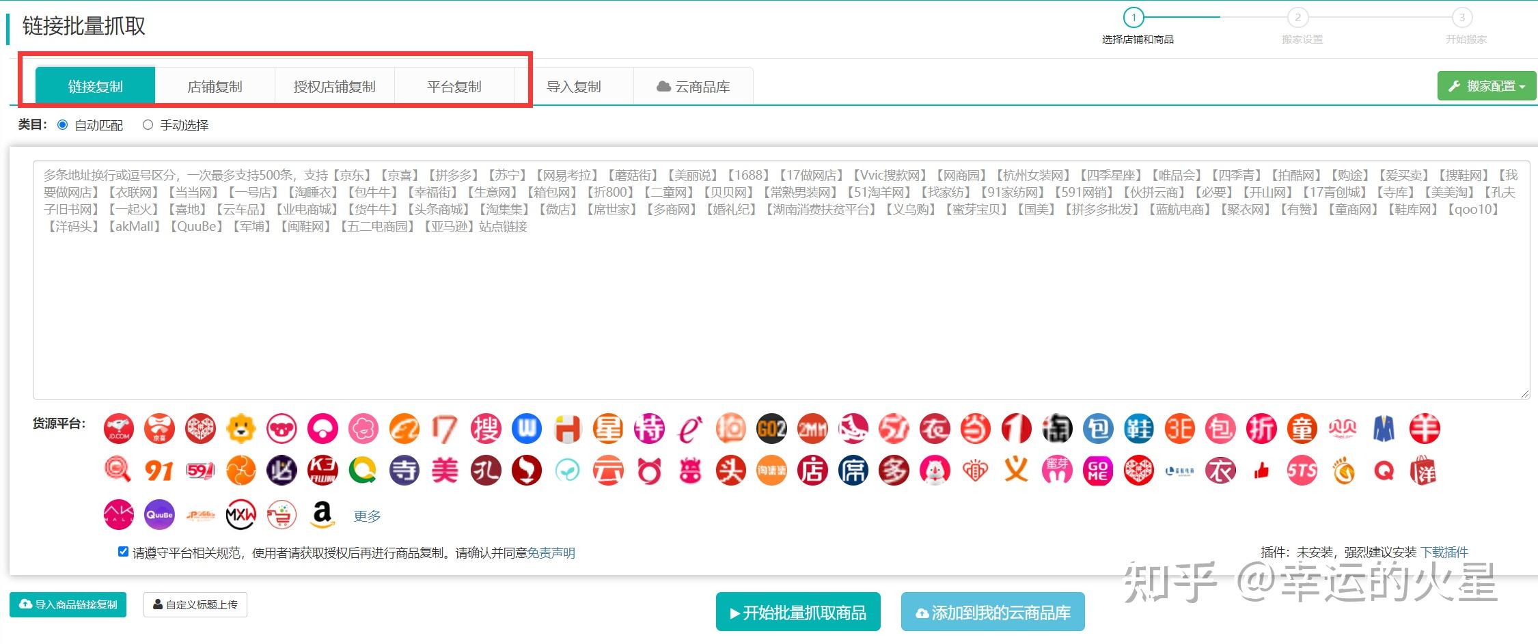Pick the purple QuuBe platform icon
Viewport: 1538px width, 644px height.
coord(159,515)
